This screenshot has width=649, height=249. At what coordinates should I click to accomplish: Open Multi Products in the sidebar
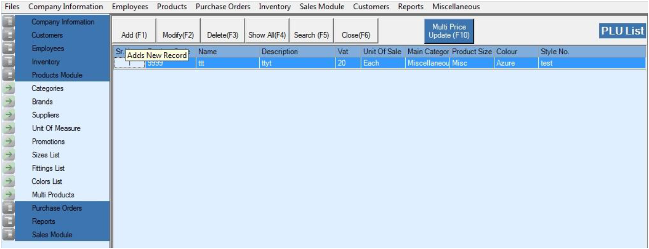click(x=53, y=195)
